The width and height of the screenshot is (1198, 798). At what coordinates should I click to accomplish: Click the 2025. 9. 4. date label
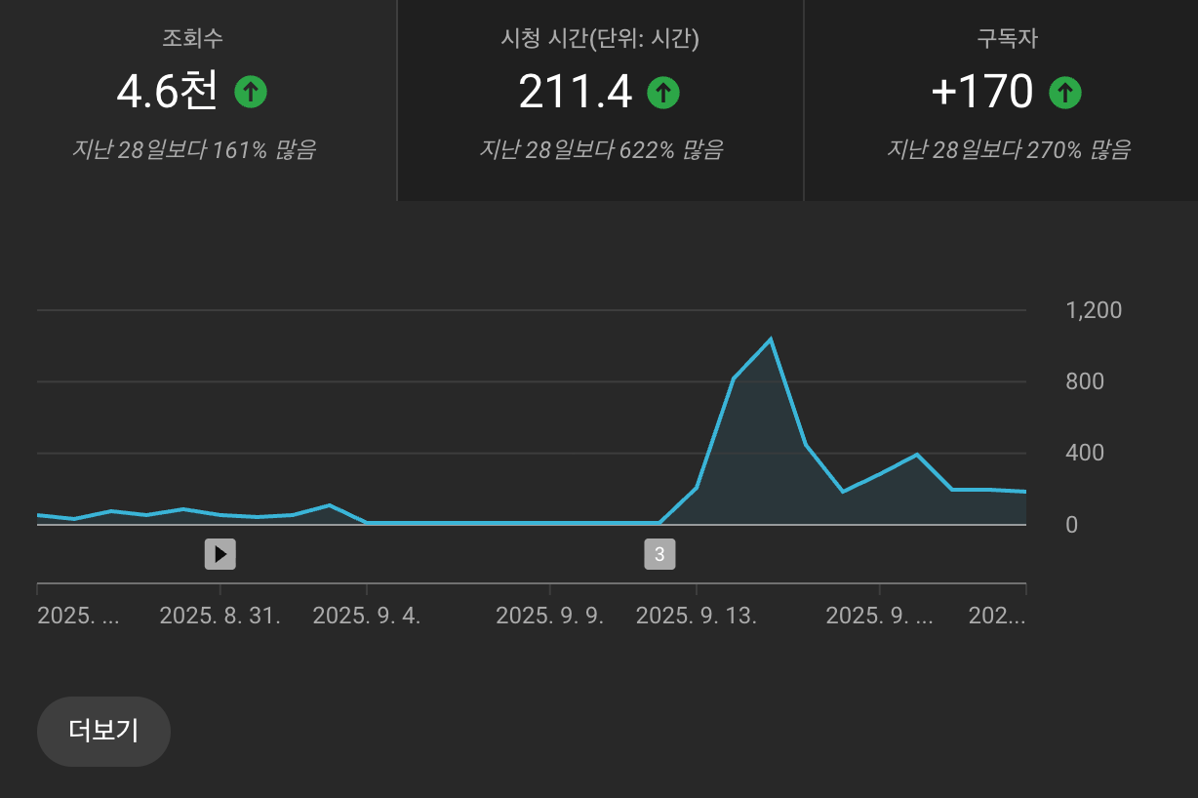(x=367, y=617)
